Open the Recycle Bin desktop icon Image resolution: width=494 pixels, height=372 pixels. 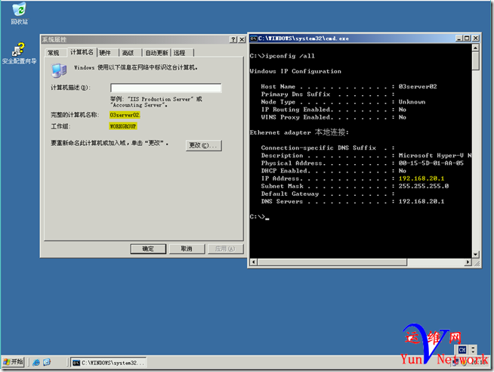[x=19, y=14]
